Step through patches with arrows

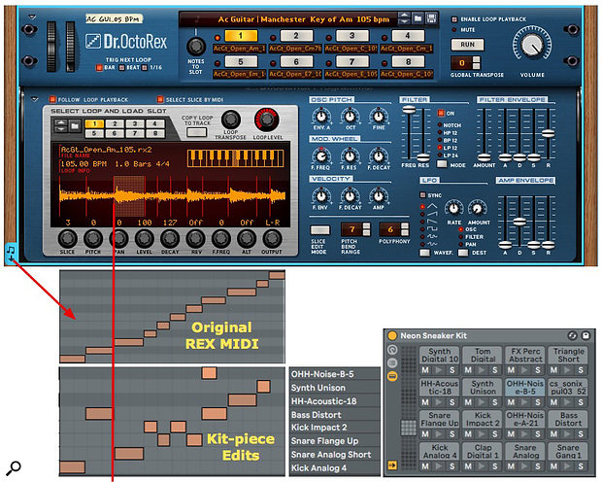point(404,18)
